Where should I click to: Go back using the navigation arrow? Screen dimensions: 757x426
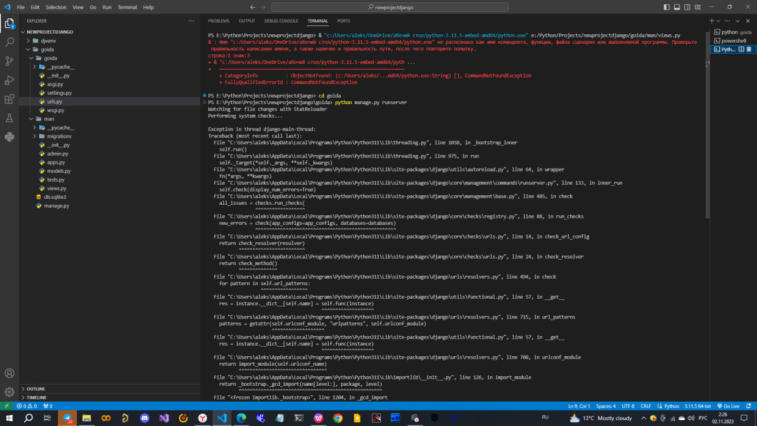(x=253, y=7)
